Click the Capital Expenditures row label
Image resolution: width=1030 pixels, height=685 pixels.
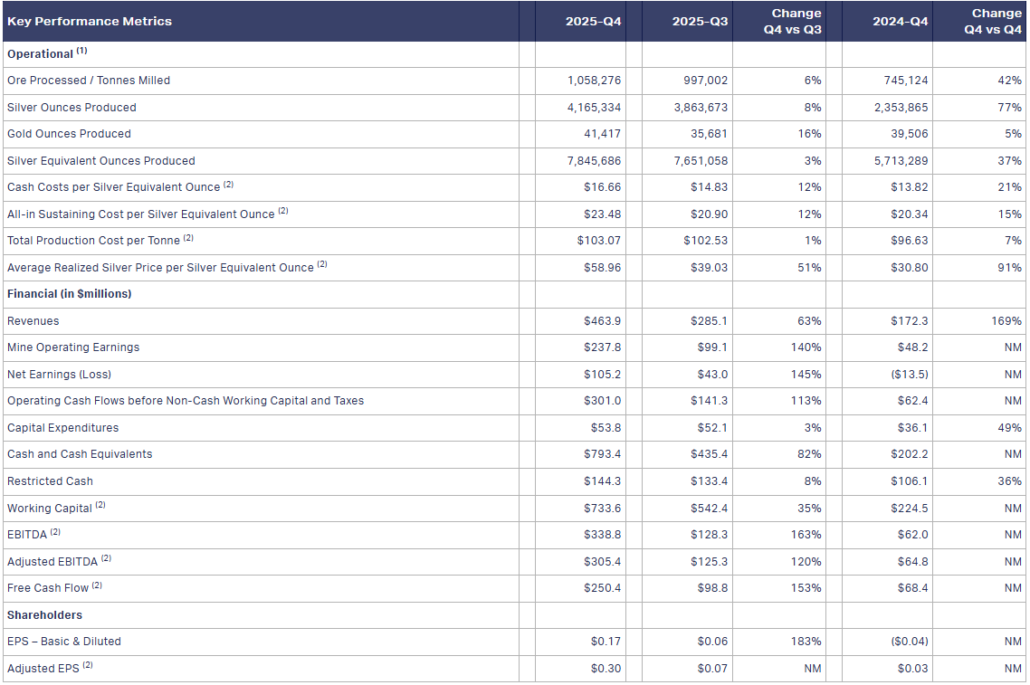coord(62,428)
